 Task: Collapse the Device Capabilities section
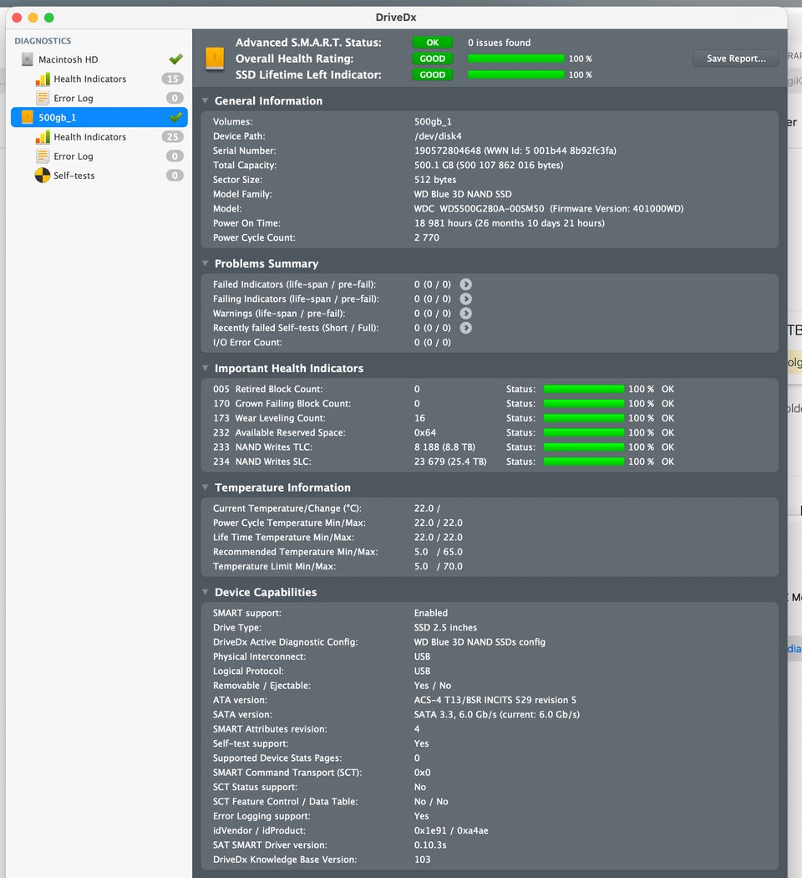click(x=206, y=592)
